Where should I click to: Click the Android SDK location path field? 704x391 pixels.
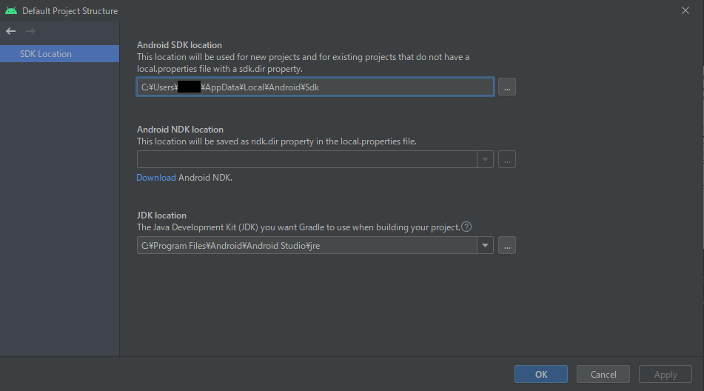[x=315, y=87]
